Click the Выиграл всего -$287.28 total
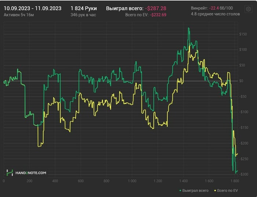Image resolution: width=257 pixels, height=197 pixels. pos(136,8)
